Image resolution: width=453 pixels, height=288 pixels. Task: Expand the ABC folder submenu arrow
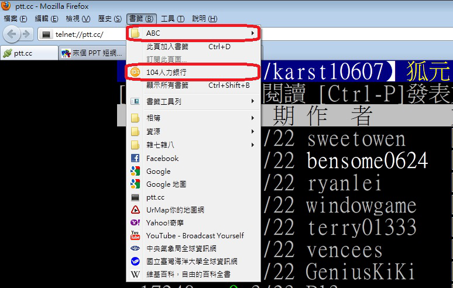point(253,33)
